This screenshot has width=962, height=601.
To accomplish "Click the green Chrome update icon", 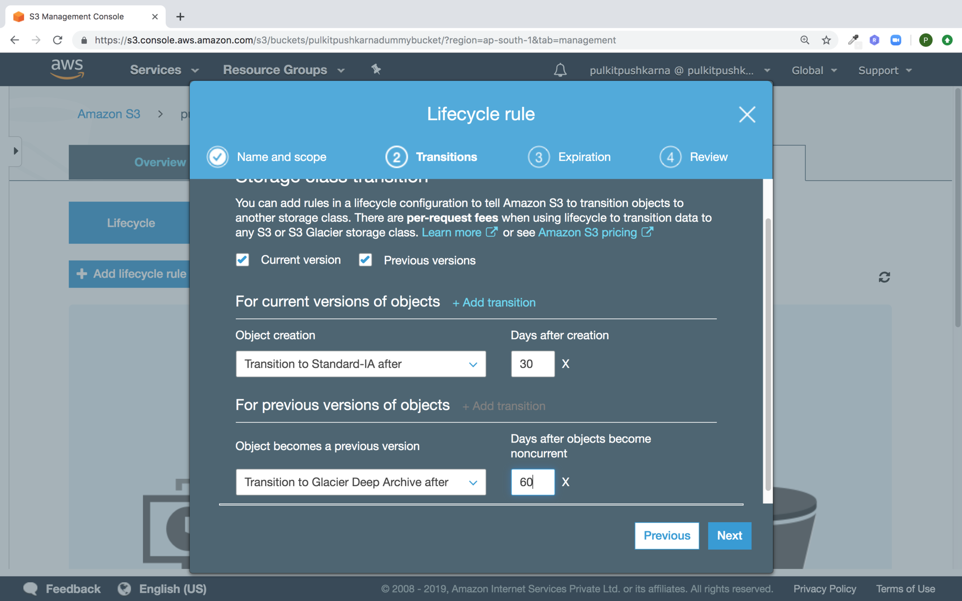I will coord(947,40).
